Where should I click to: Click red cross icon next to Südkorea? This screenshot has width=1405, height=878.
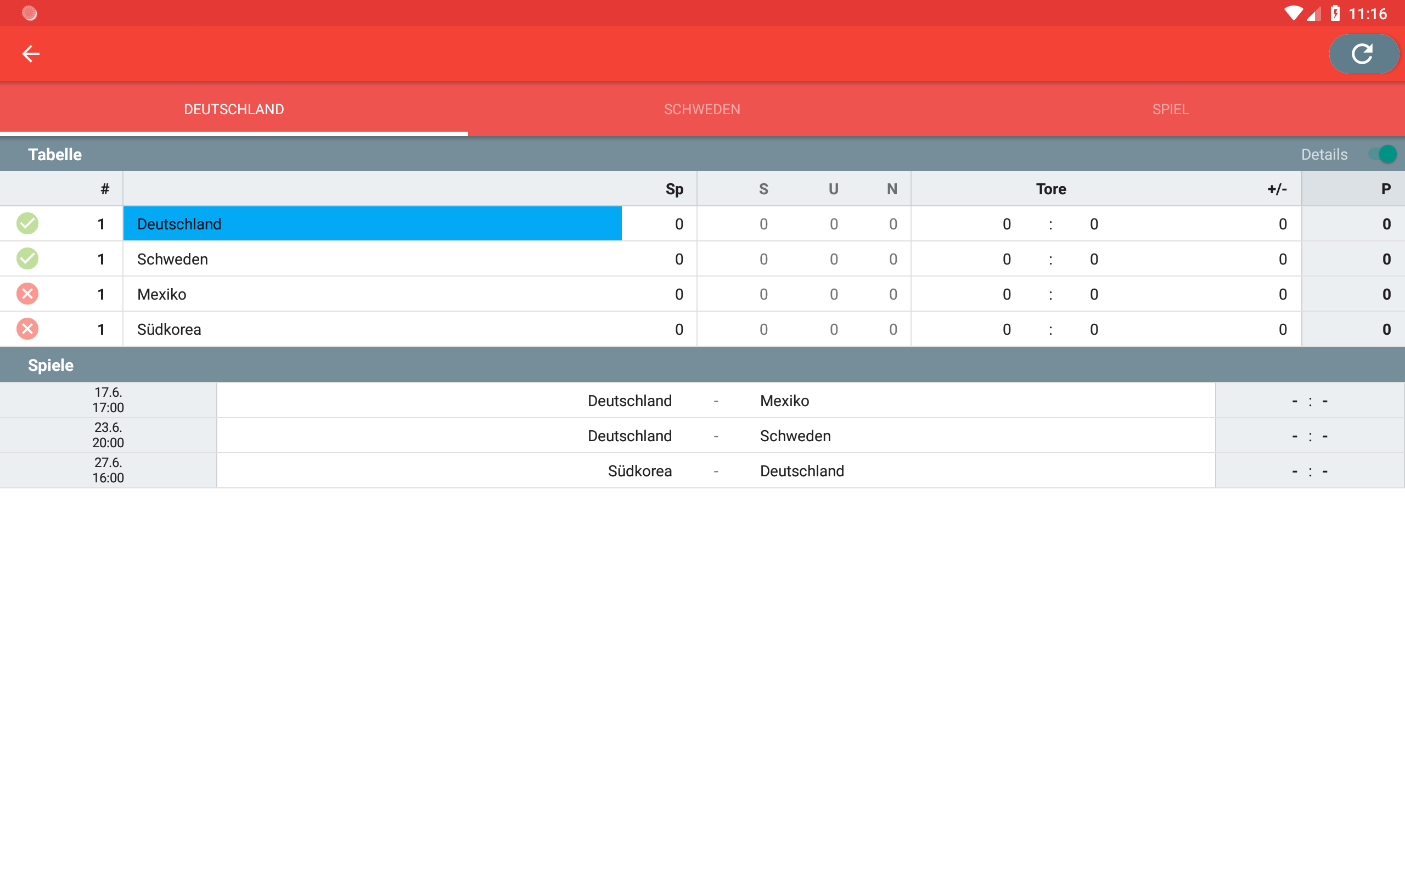tap(27, 329)
